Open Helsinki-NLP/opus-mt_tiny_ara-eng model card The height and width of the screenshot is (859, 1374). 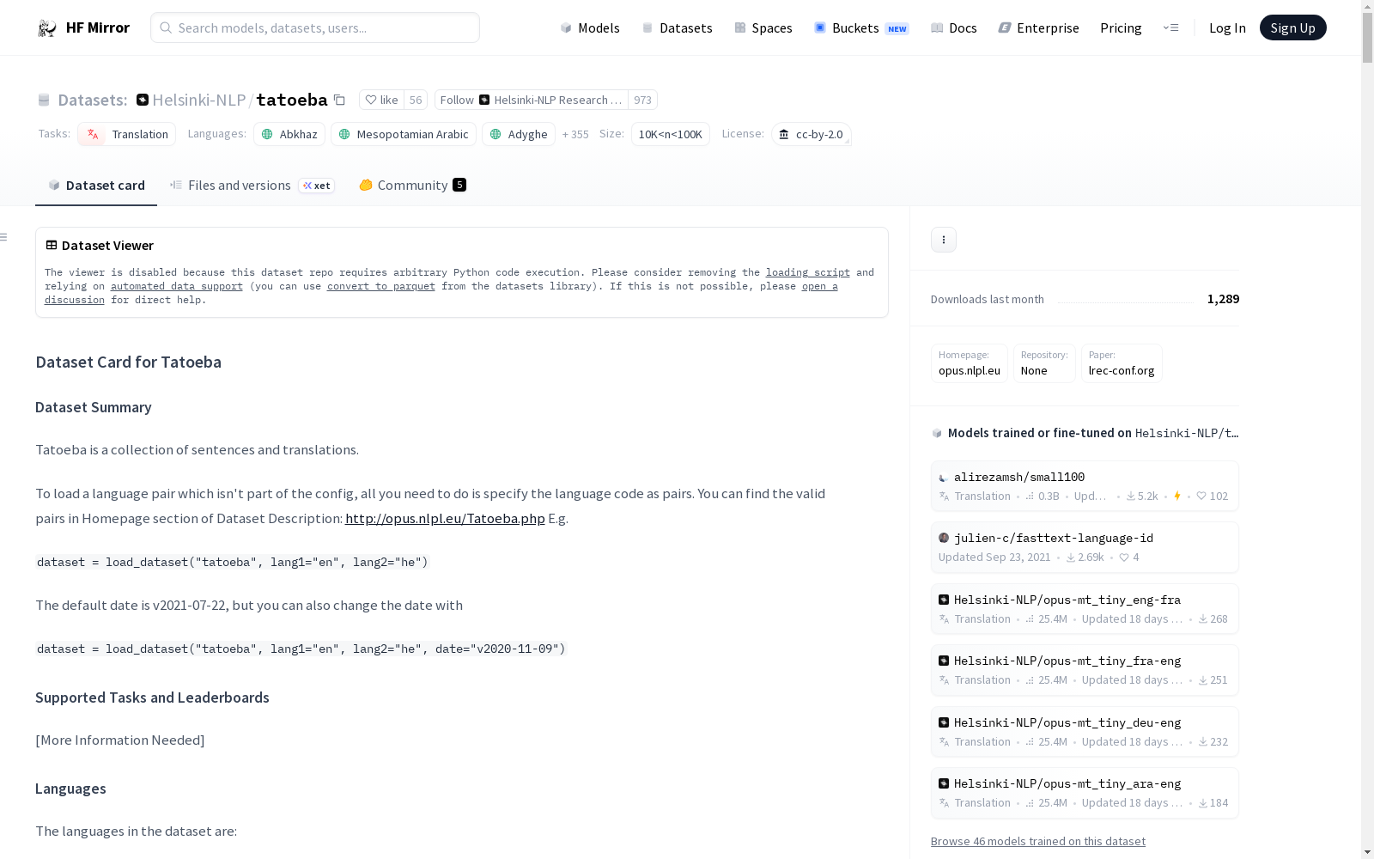pyautogui.click(x=1085, y=794)
